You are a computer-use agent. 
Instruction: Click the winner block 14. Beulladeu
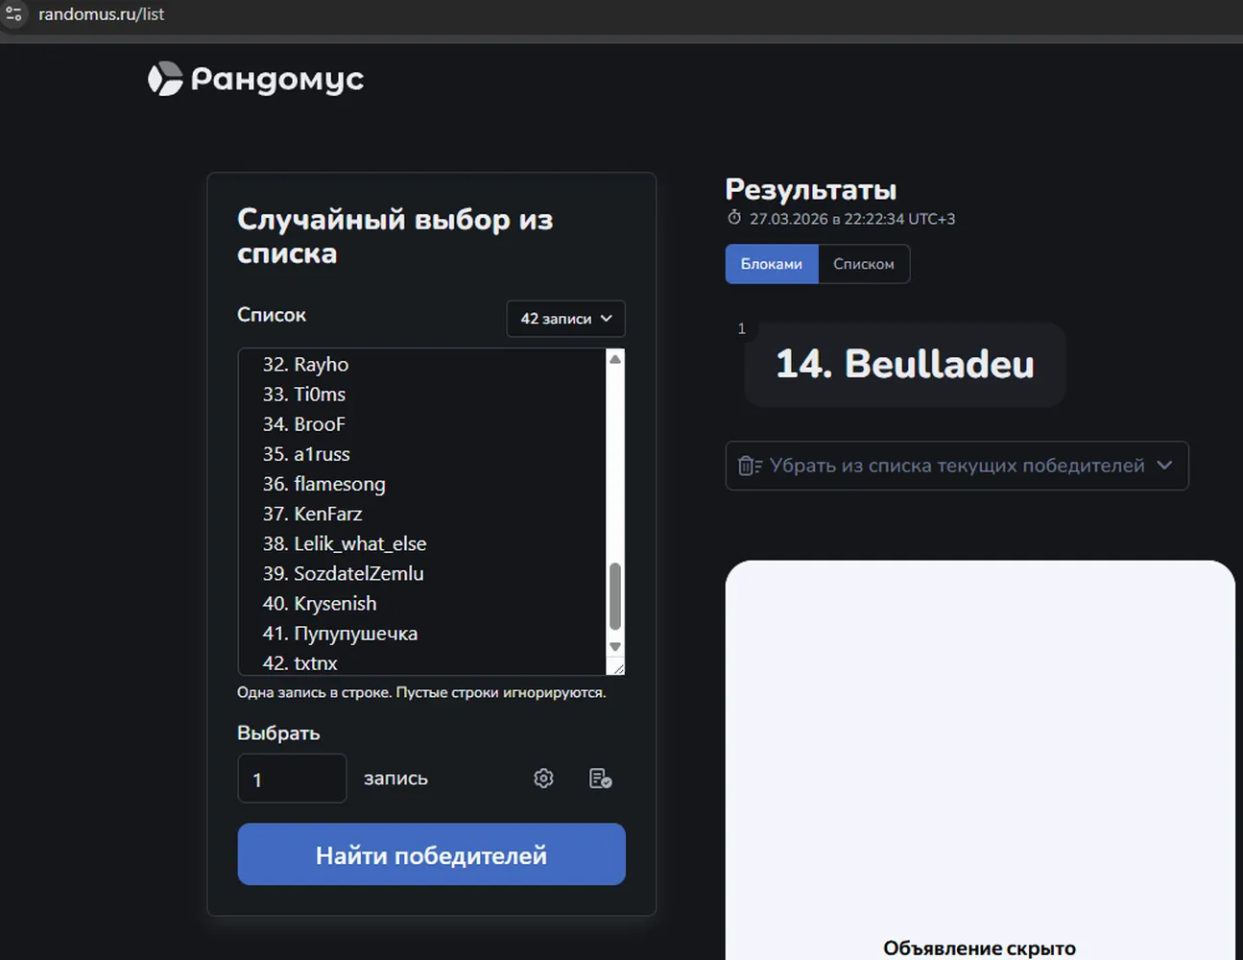coord(905,365)
